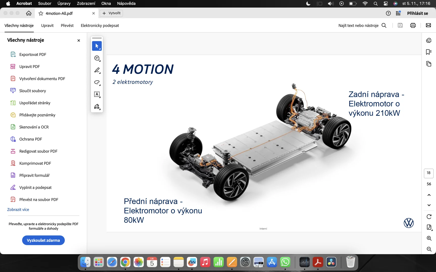Viewport: 436px width, 272px height.
Task: Star the 4motion-All.pdf tab as favorite
Action: [x=41, y=13]
